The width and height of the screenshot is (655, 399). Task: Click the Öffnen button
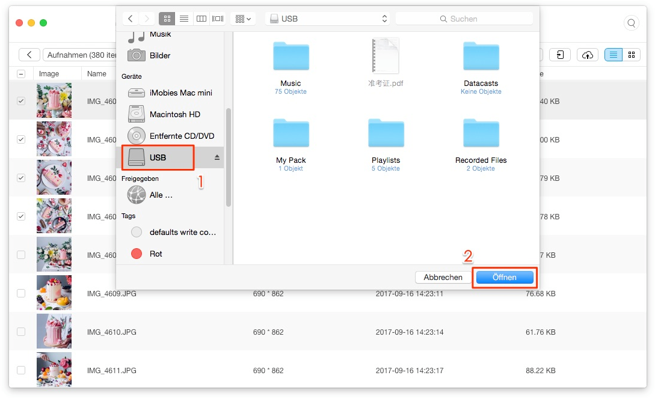click(x=505, y=277)
